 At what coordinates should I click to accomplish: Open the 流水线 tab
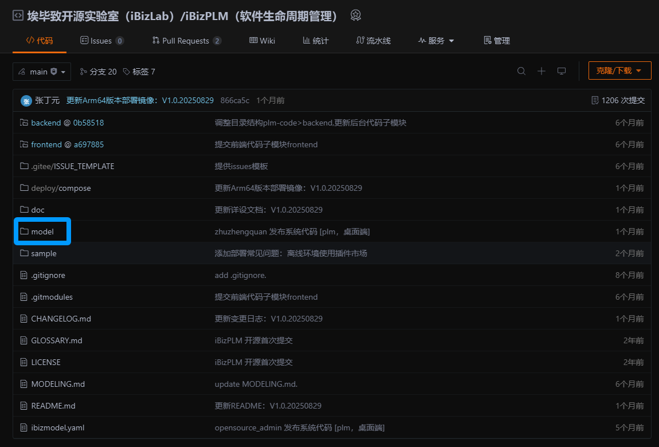click(x=373, y=41)
